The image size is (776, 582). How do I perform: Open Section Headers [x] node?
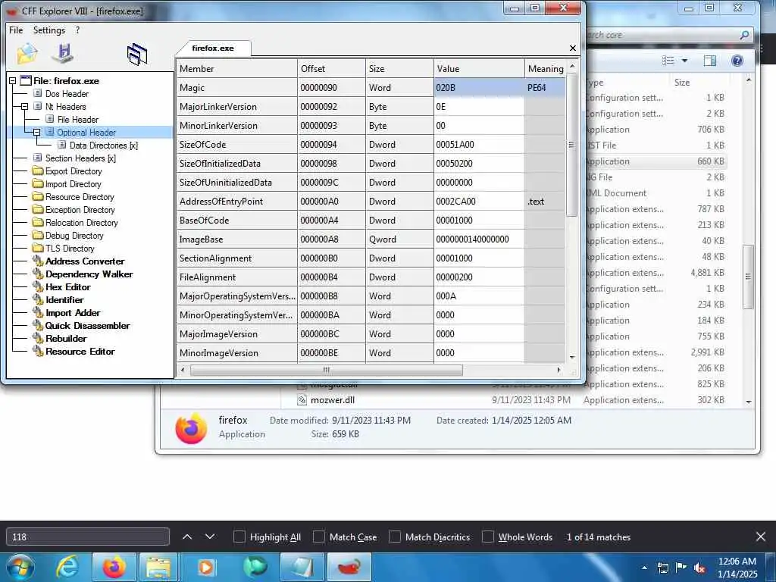(x=80, y=158)
